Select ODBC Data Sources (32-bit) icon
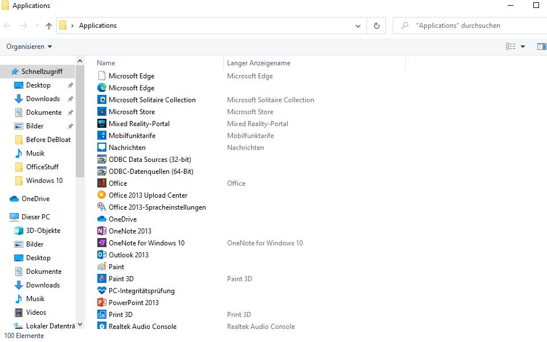547x342 pixels. coord(101,160)
